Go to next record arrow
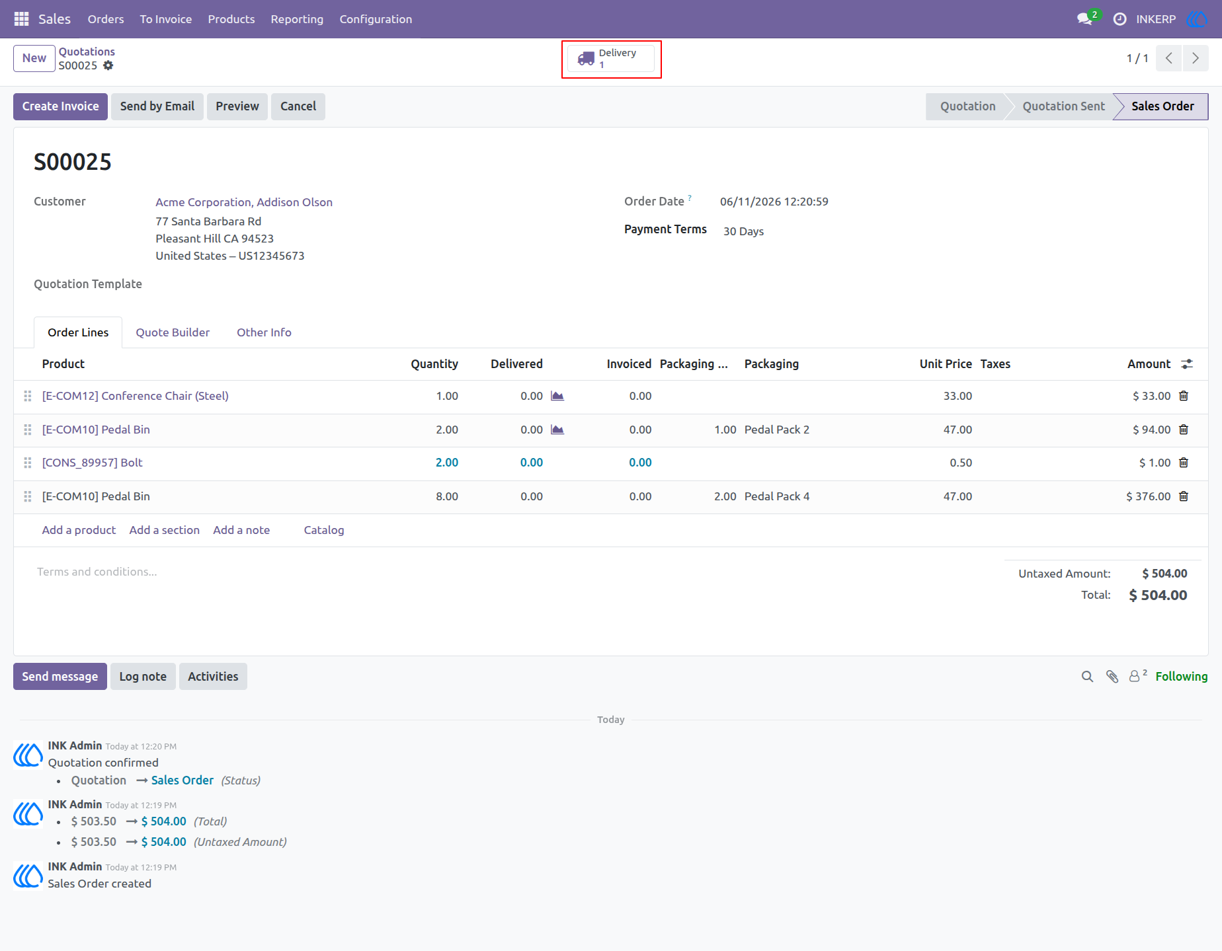This screenshot has height=951, width=1222. coord(1196,58)
